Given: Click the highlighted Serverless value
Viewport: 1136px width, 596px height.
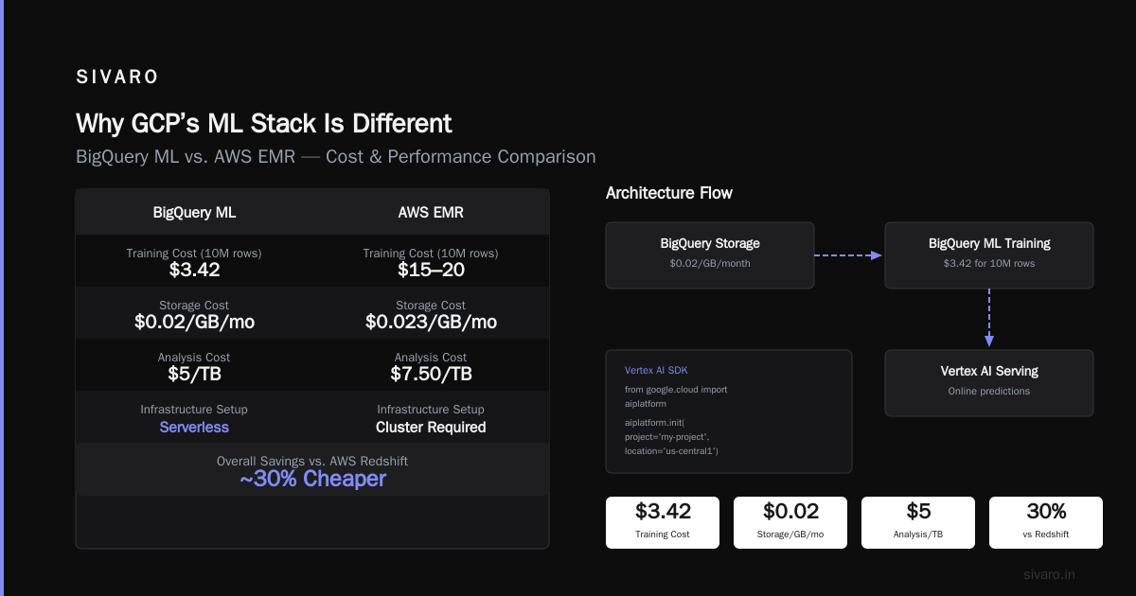Looking at the screenshot, I should (194, 427).
